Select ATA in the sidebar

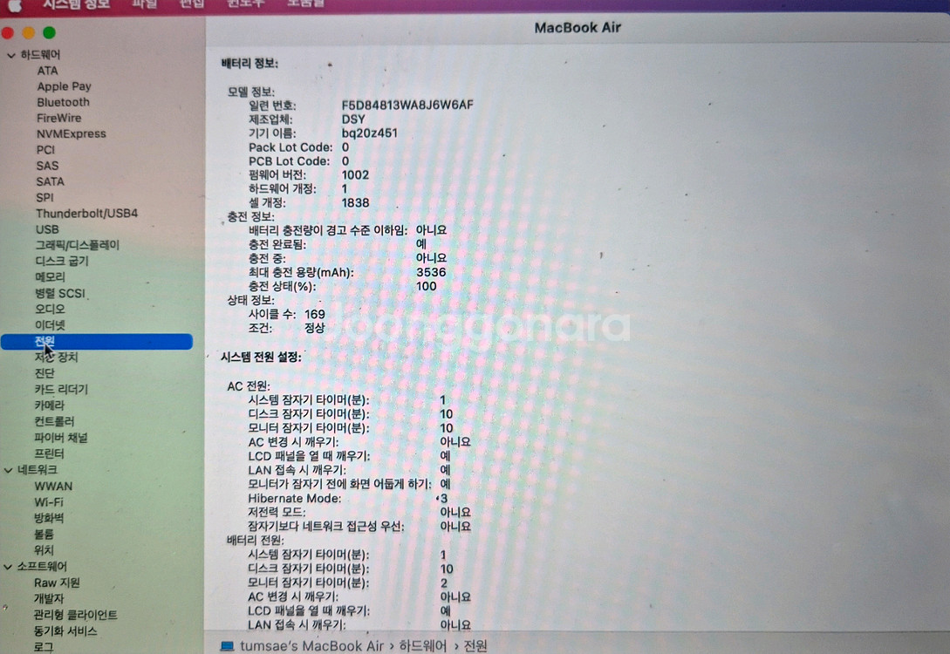[47, 71]
